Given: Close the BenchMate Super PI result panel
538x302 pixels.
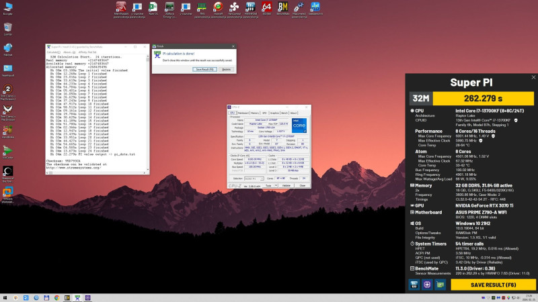Looking at the screenshot, I should 533,77.
